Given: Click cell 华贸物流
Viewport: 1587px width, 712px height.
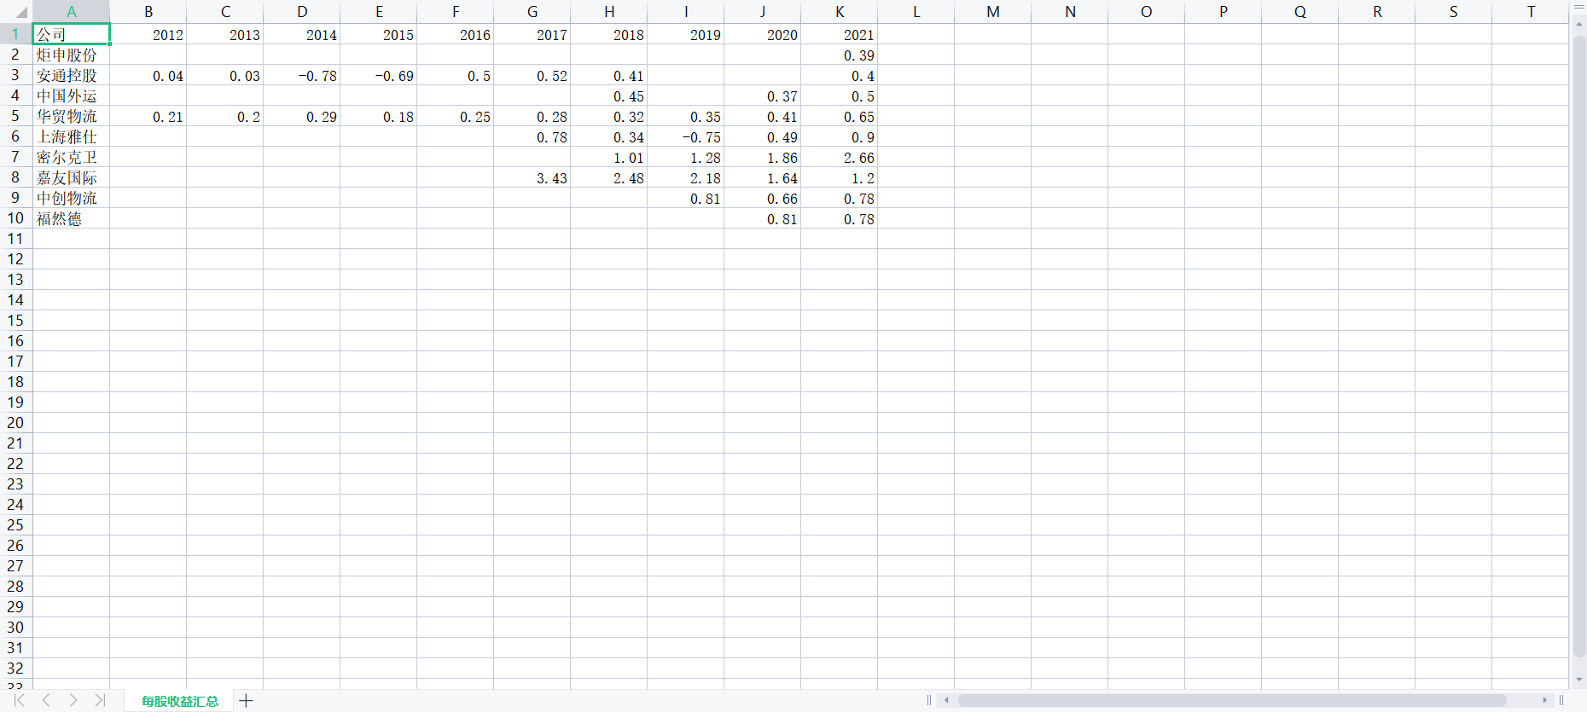Looking at the screenshot, I should point(72,116).
